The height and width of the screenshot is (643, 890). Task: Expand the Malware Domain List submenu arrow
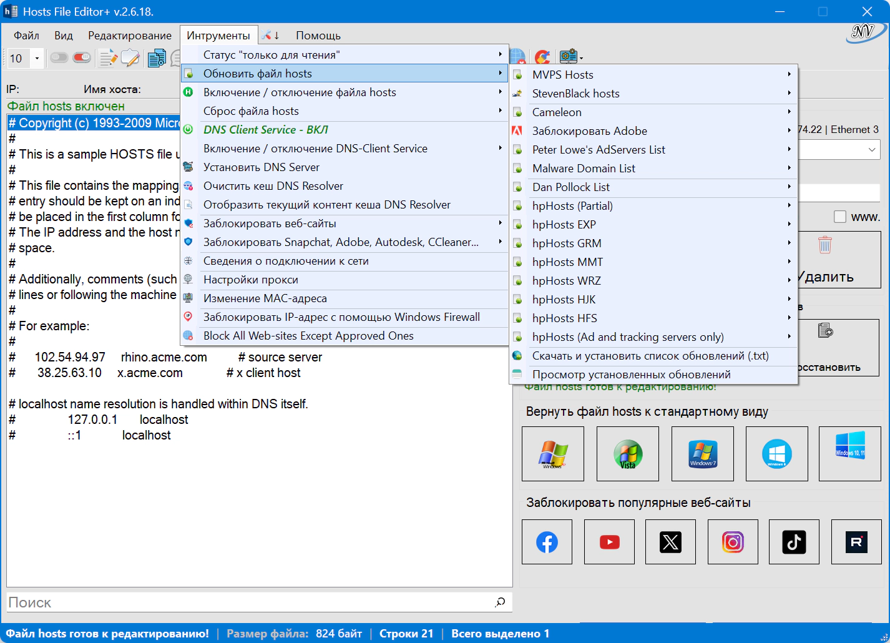[790, 168]
